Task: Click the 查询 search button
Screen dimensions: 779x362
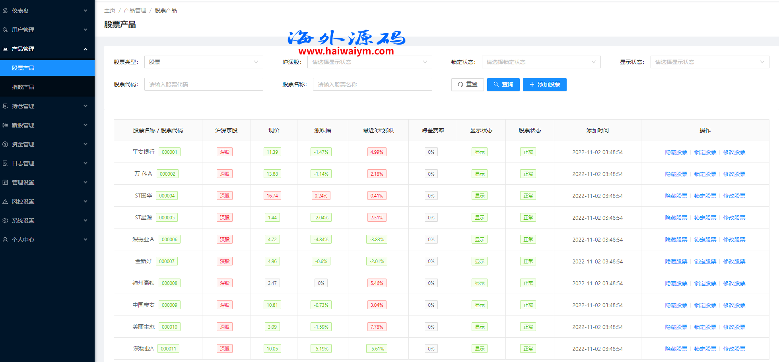Action: pos(503,84)
